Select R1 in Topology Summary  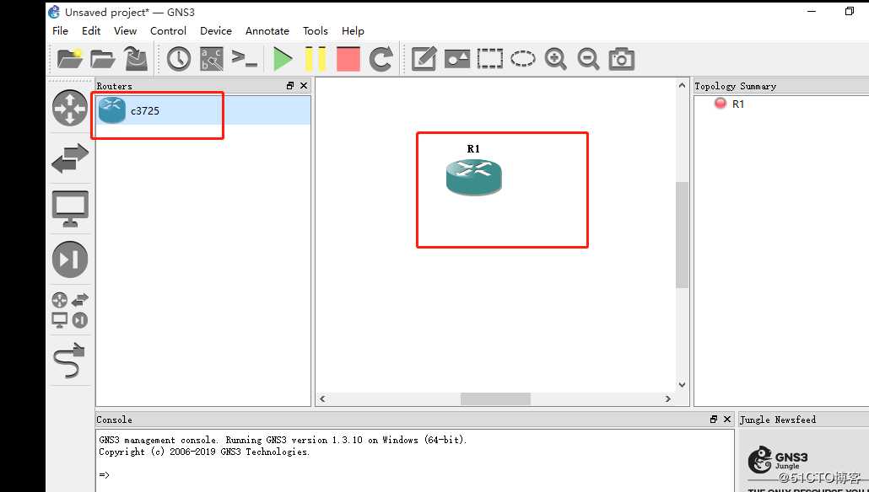[737, 104]
